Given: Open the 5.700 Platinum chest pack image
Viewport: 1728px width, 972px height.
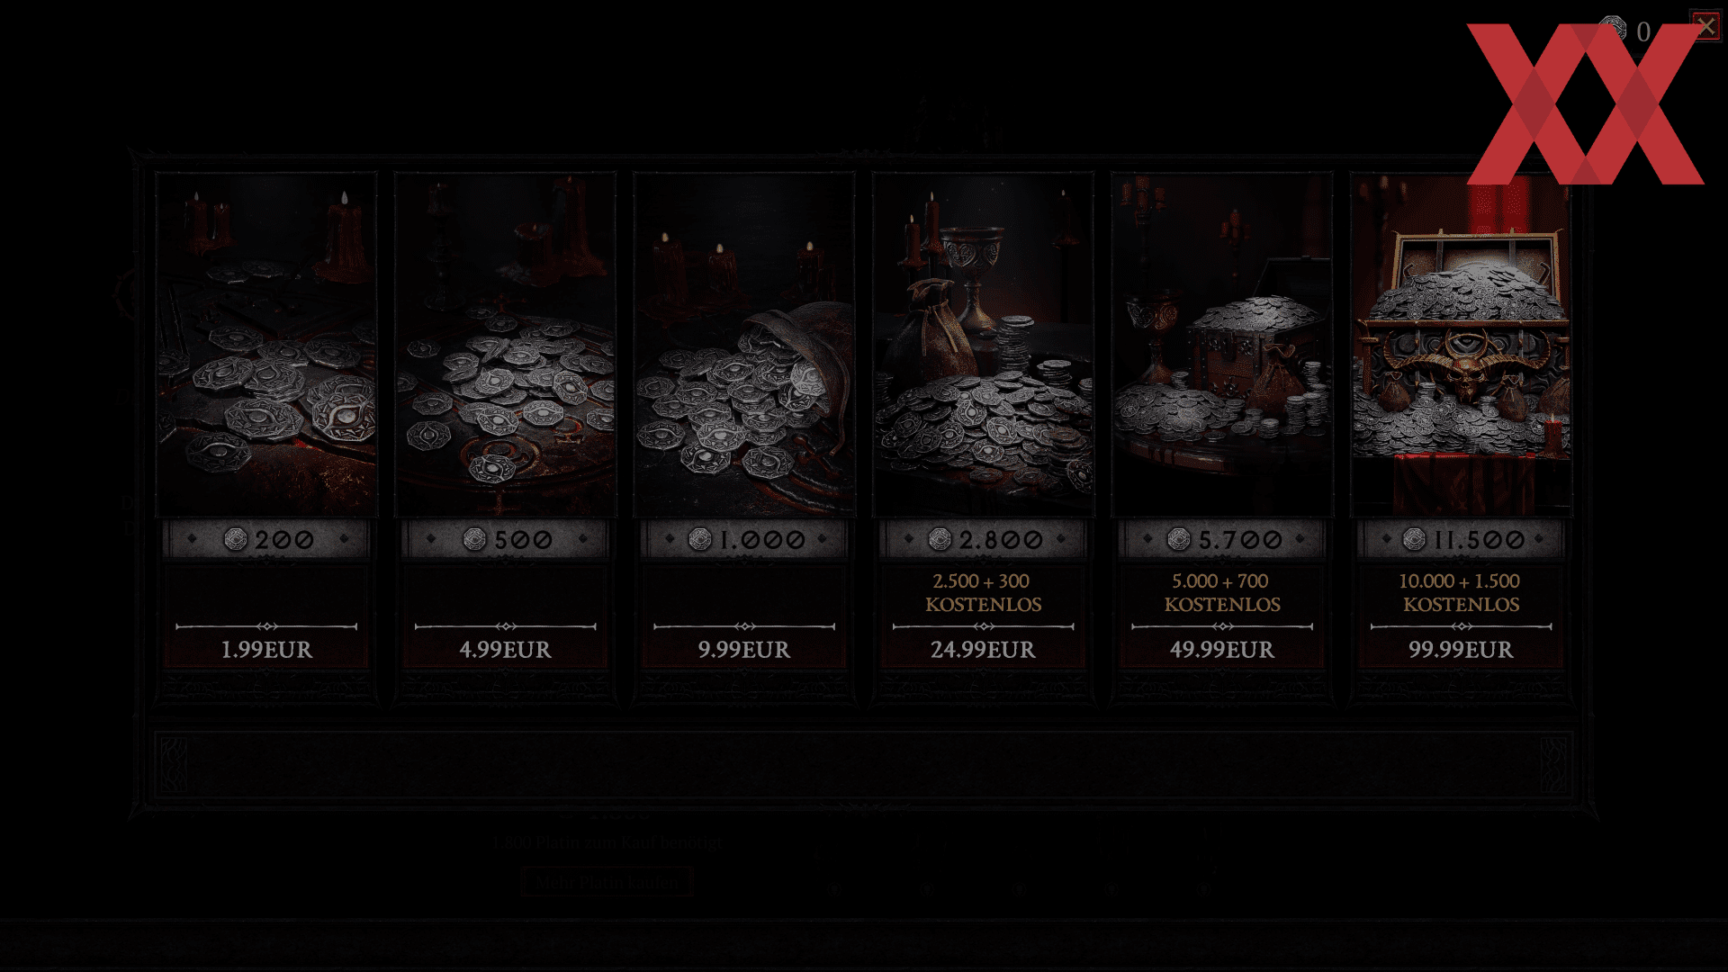Looking at the screenshot, I should pyautogui.click(x=1222, y=345).
